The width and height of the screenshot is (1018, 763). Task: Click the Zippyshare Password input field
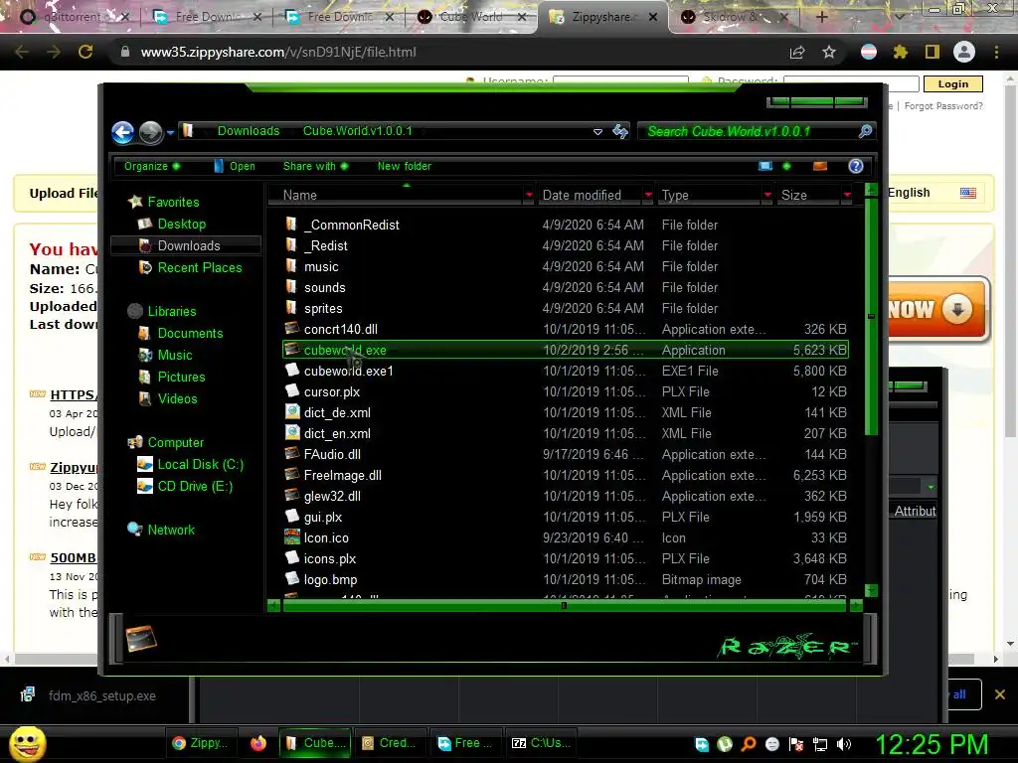click(x=851, y=83)
